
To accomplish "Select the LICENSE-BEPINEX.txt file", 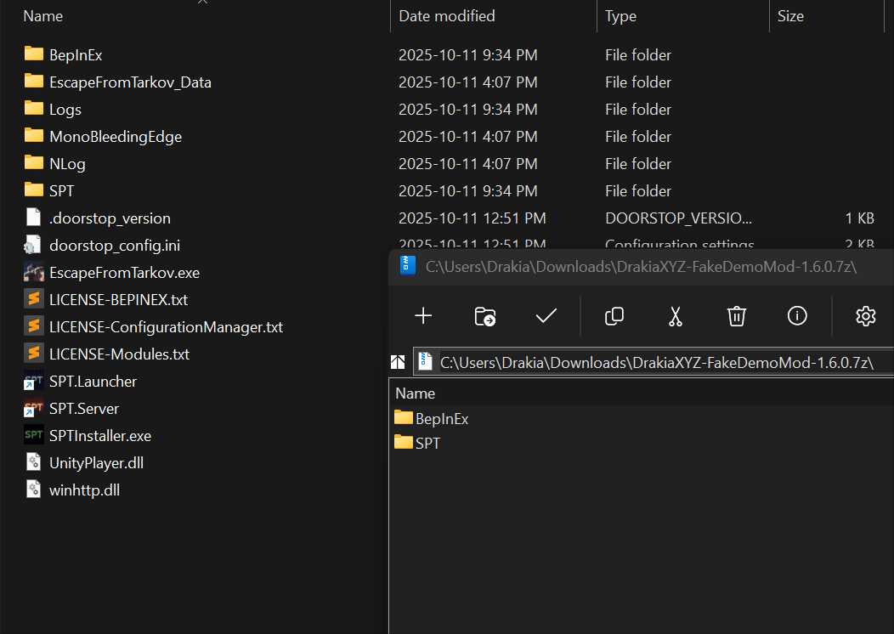I will [106, 299].
